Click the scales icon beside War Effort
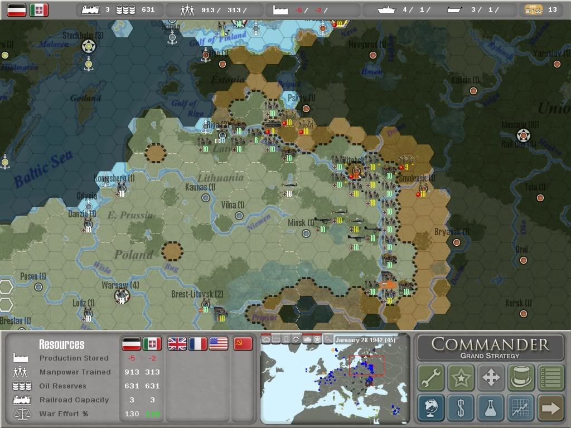 (22, 414)
